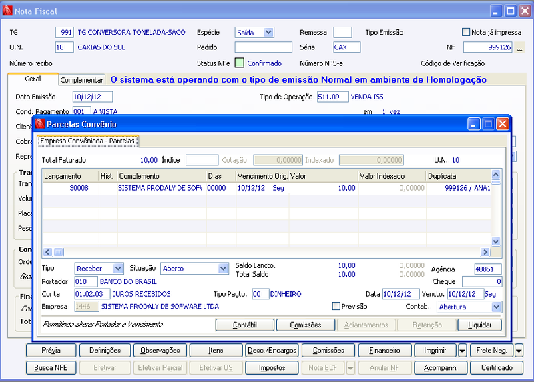The image size is (534, 382).
Task: Click the Cheque input field
Action: (x=482, y=281)
